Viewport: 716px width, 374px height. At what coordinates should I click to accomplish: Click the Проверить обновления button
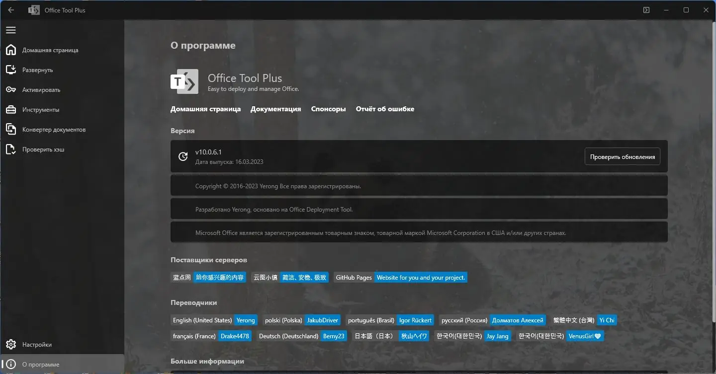pos(622,156)
